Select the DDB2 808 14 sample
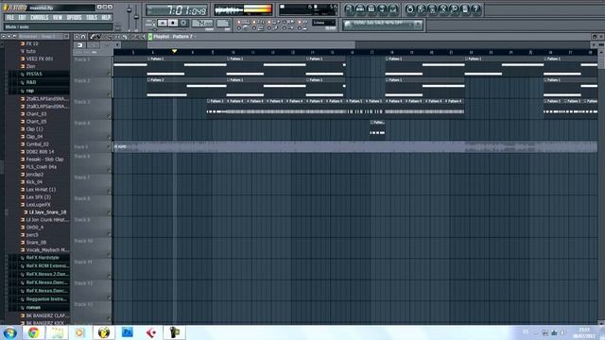Image resolution: width=605 pixels, height=340 pixels. (x=37, y=152)
